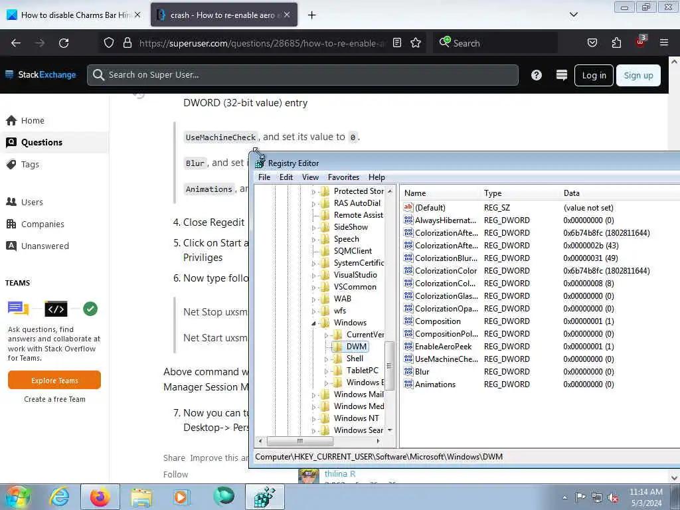This screenshot has width=680, height=510.
Task: Click the registry tree vertical scrollbar thumb
Action: (389, 366)
